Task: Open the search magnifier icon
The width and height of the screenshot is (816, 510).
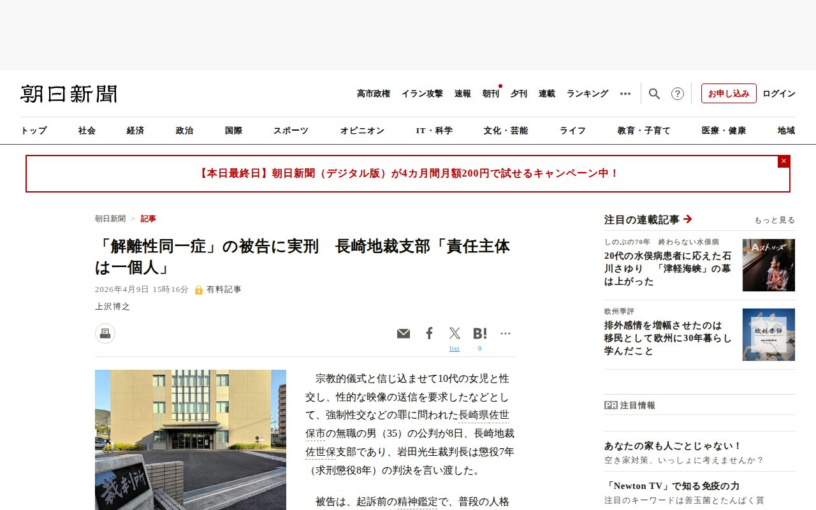Action: tap(654, 94)
